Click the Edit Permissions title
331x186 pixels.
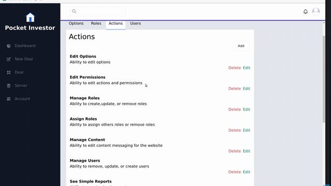click(x=87, y=77)
